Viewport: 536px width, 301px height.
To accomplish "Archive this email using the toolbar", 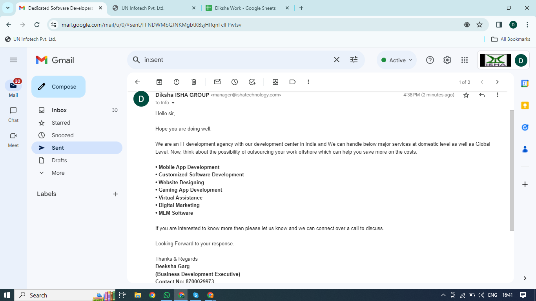I will click(159, 82).
